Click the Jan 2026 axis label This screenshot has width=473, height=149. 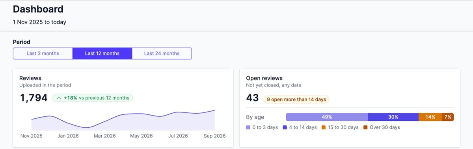click(68, 136)
